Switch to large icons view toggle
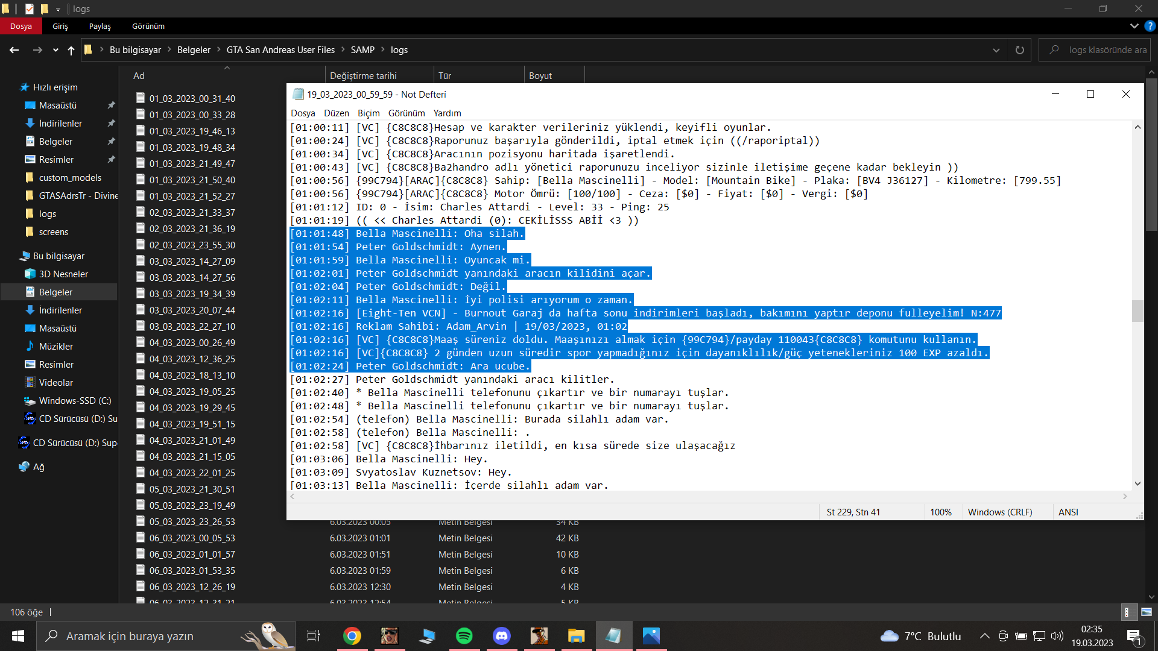This screenshot has width=1158, height=651. (x=1147, y=612)
